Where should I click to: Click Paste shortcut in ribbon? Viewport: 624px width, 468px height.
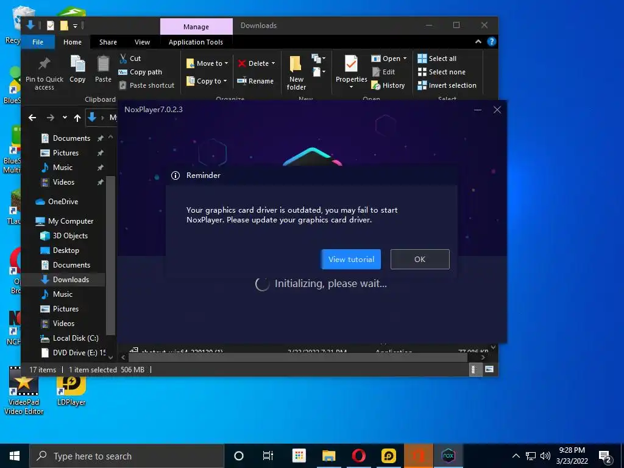pyautogui.click(x=146, y=85)
